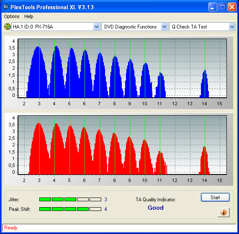The image size is (239, 234).
Task: Close the PlexTools Professional XL window
Action: pyautogui.click(x=232, y=7)
